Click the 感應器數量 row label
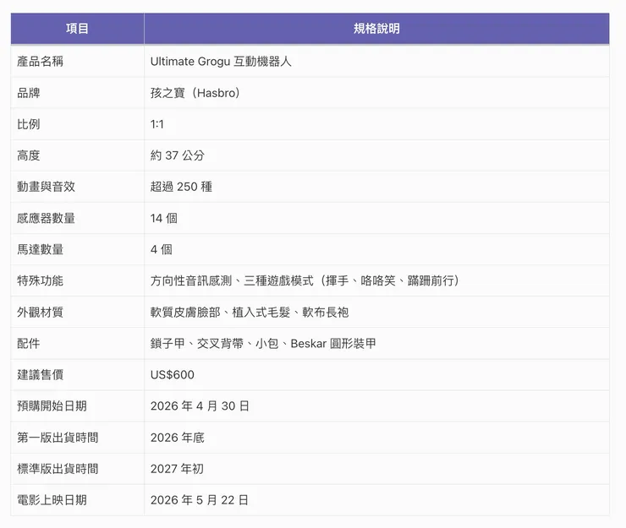 [46, 218]
